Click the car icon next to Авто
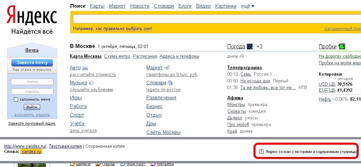This screenshot has height=167, width=361. 85,68
